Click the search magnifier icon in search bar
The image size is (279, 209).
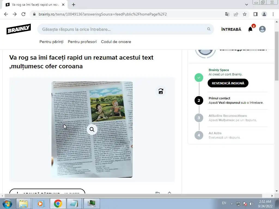209,29
